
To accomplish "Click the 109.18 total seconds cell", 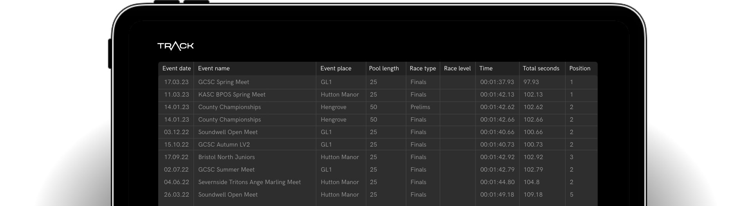I will pyautogui.click(x=533, y=195).
